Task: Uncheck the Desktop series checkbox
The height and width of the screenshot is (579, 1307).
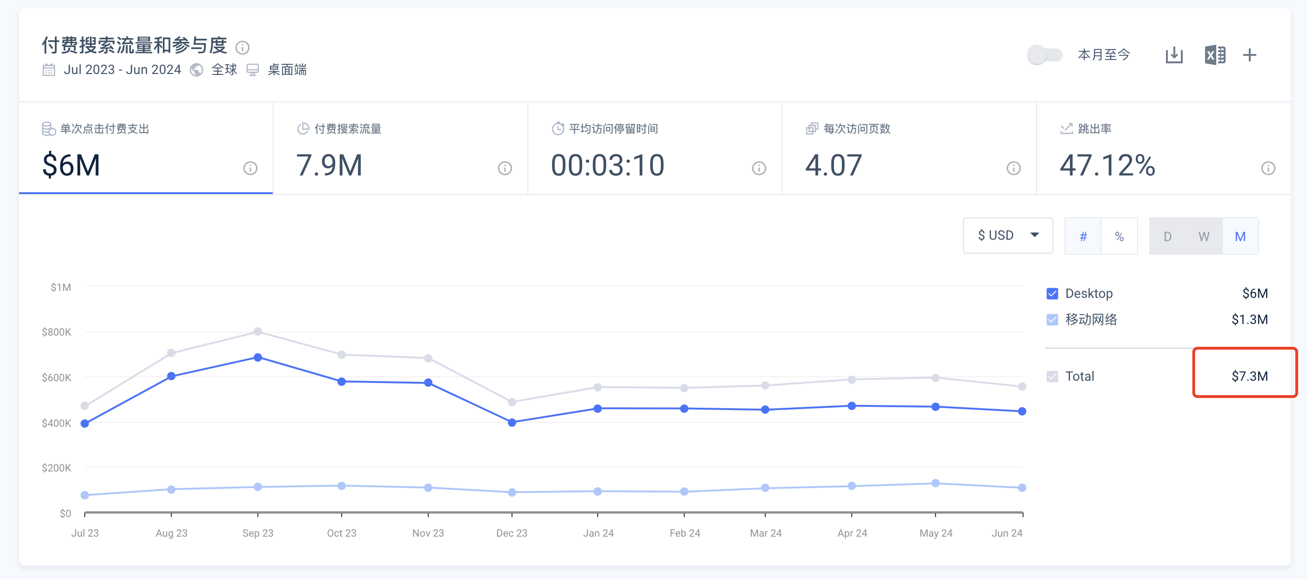Action: 1052,293
